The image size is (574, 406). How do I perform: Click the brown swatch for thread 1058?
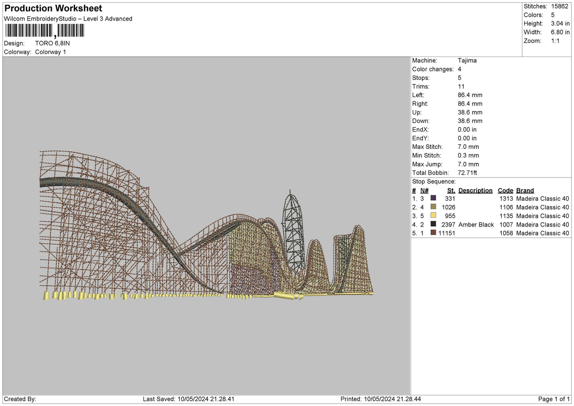[x=433, y=233]
